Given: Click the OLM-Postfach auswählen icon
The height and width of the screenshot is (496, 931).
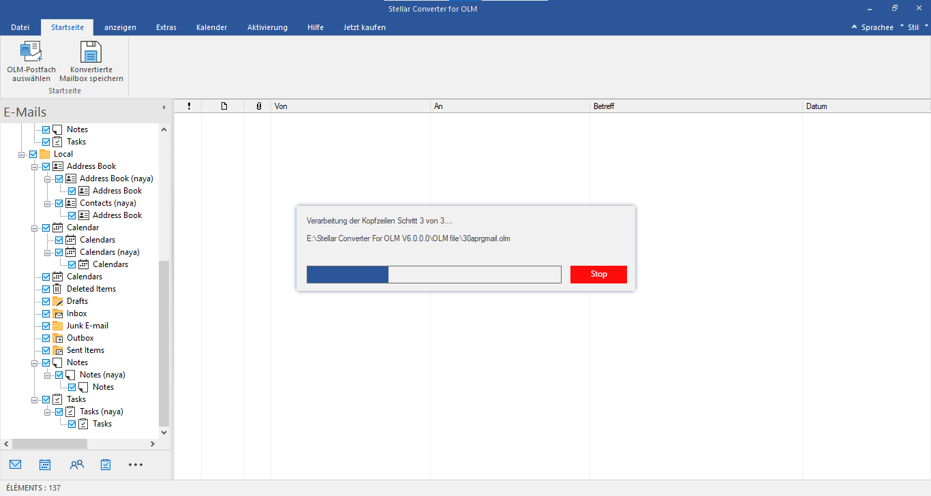Looking at the screenshot, I should point(31,52).
